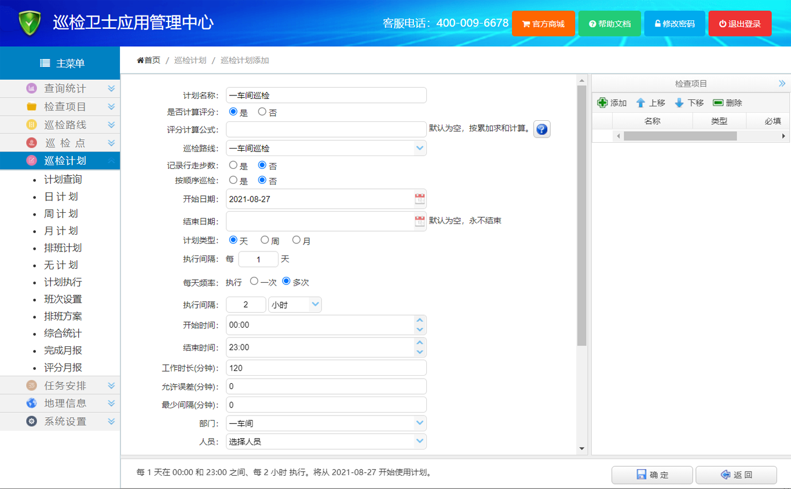Choose the weekly plan type radio button
The width and height of the screenshot is (791, 489).
click(265, 240)
